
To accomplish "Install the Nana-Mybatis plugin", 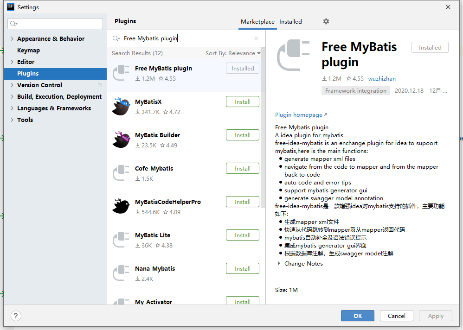I will pos(243,268).
